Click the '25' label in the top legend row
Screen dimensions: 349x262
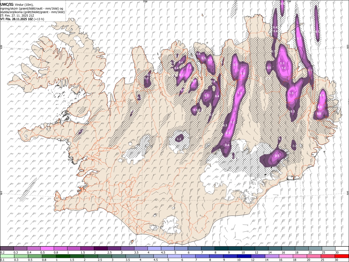point(323,252)
